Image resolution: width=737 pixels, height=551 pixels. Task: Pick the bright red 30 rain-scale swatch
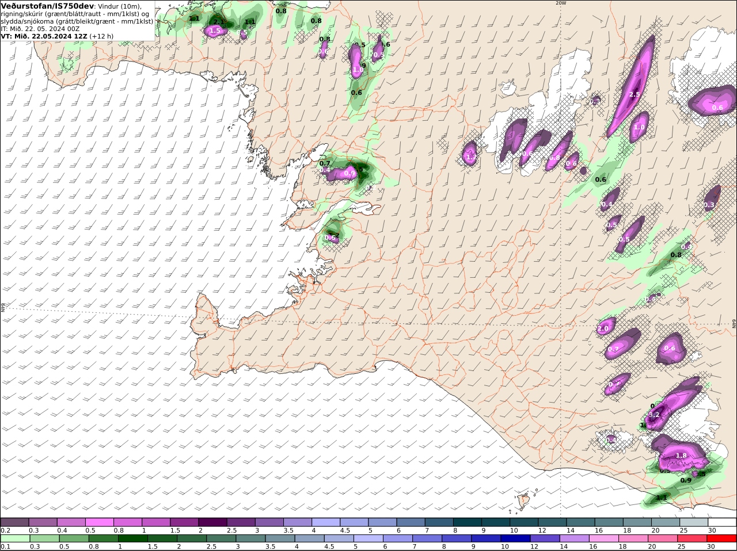(x=722, y=538)
